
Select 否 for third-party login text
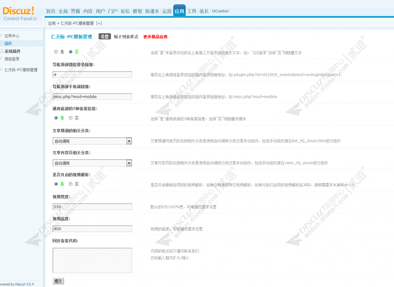point(71,52)
